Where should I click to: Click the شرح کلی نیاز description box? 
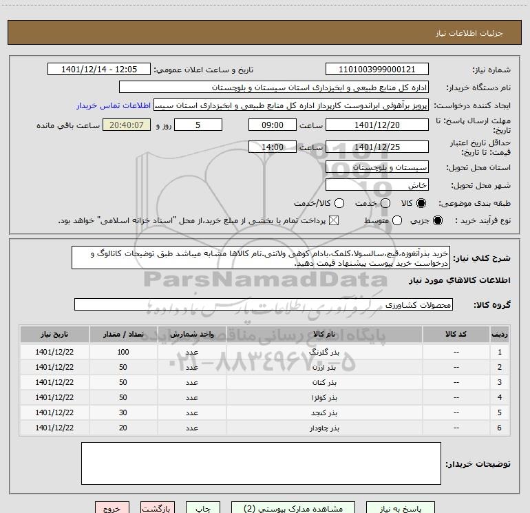pos(261,258)
